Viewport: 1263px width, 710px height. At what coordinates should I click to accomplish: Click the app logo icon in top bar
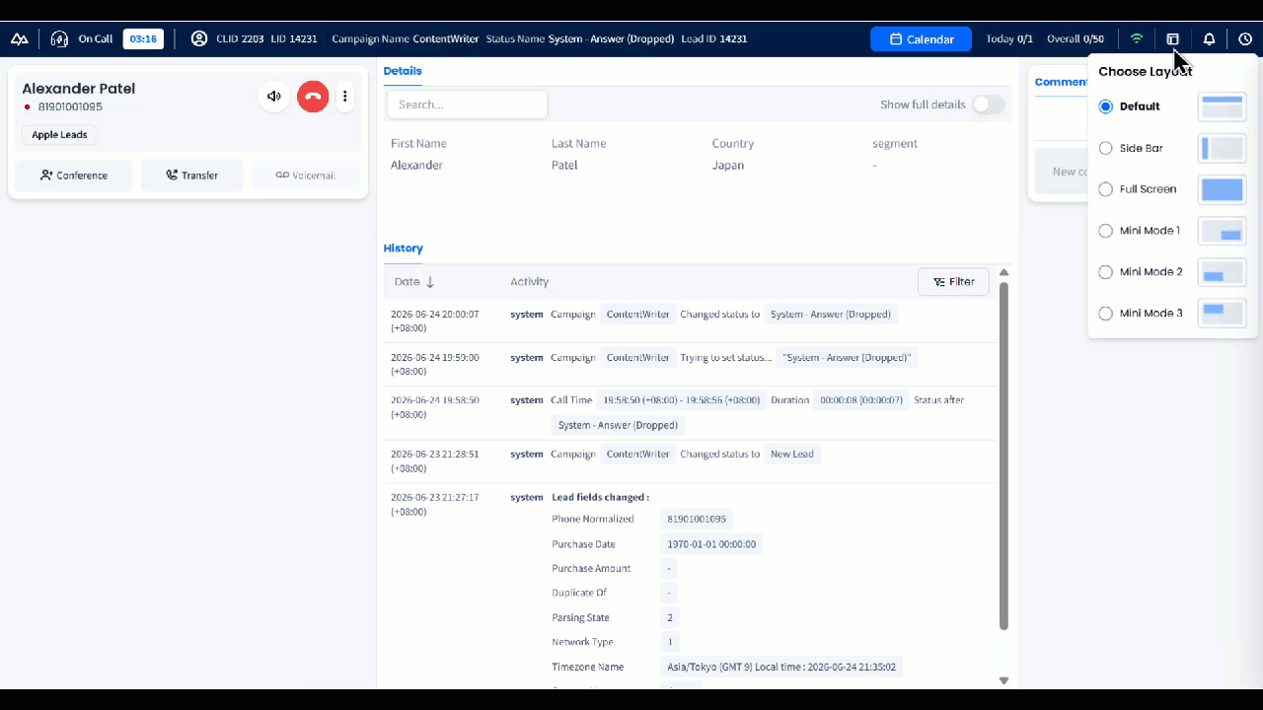point(20,39)
